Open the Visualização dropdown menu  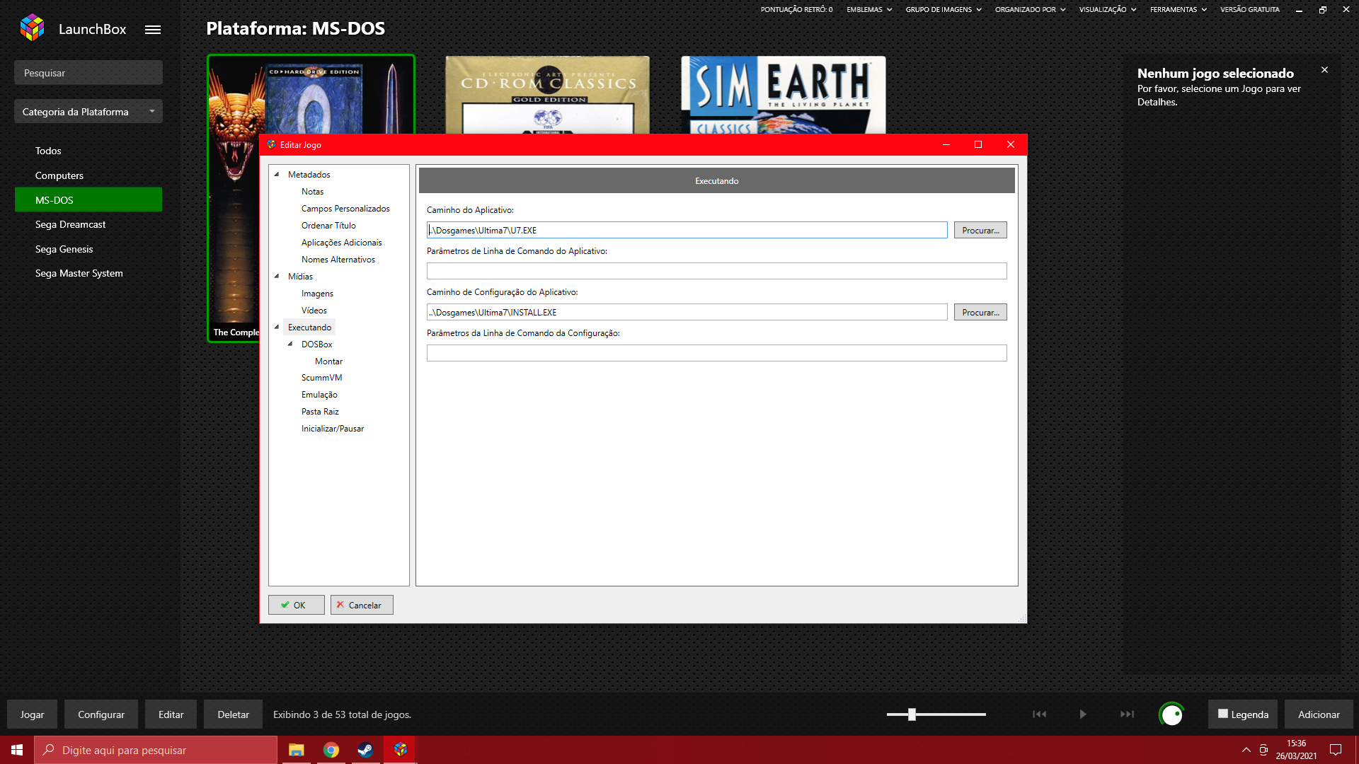coord(1108,10)
